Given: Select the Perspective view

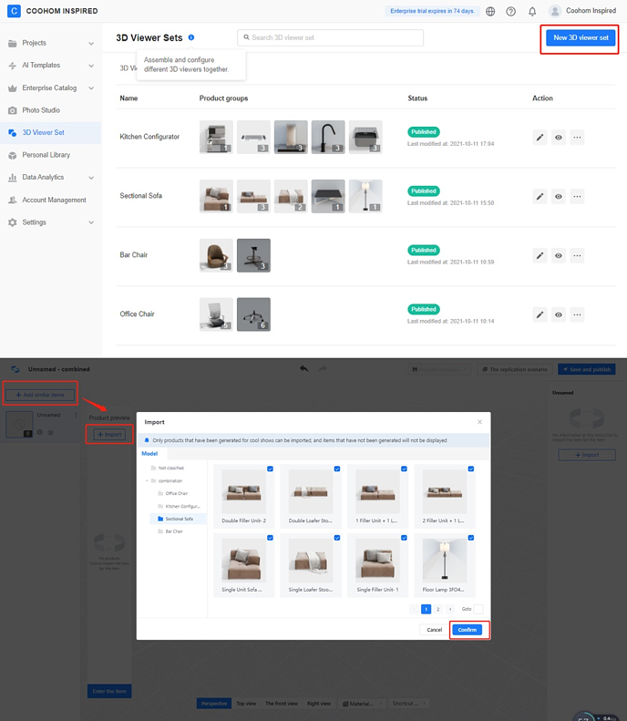Looking at the screenshot, I should 214,703.
